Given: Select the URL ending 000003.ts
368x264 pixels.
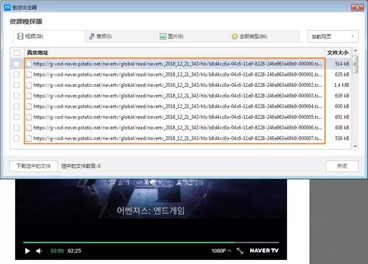Looking at the screenshot, I should click(178, 95).
